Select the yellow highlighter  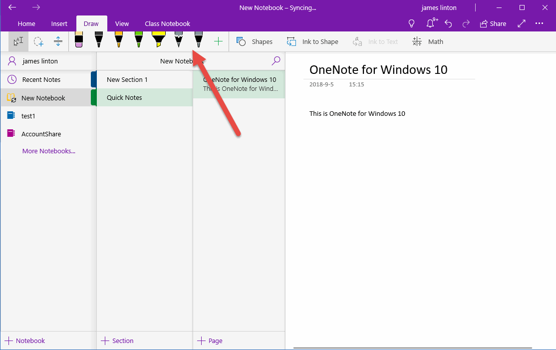tap(159, 40)
